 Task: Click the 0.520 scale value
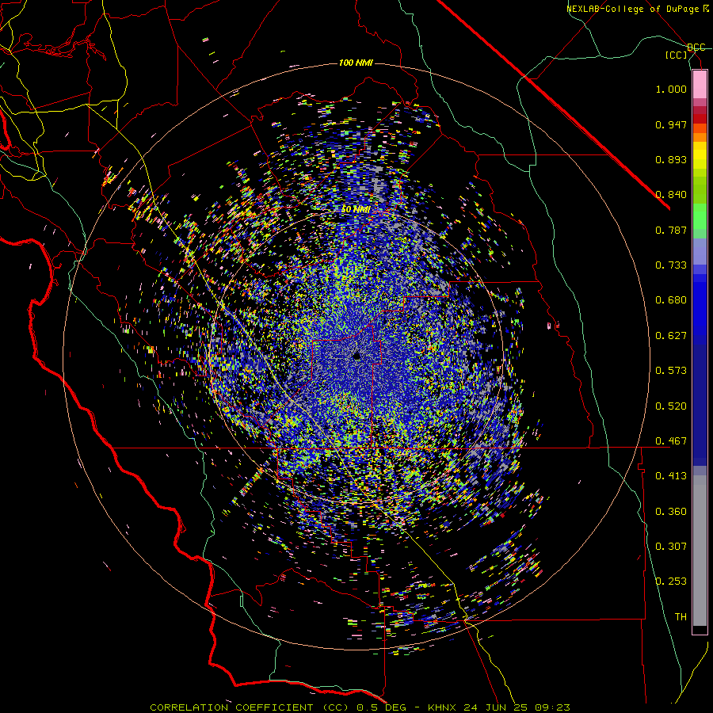click(671, 406)
